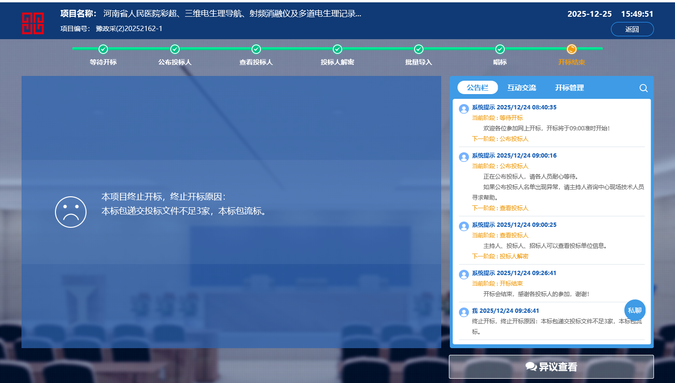Click the 等待开标 step checkmark icon
The height and width of the screenshot is (383, 675).
(x=103, y=49)
